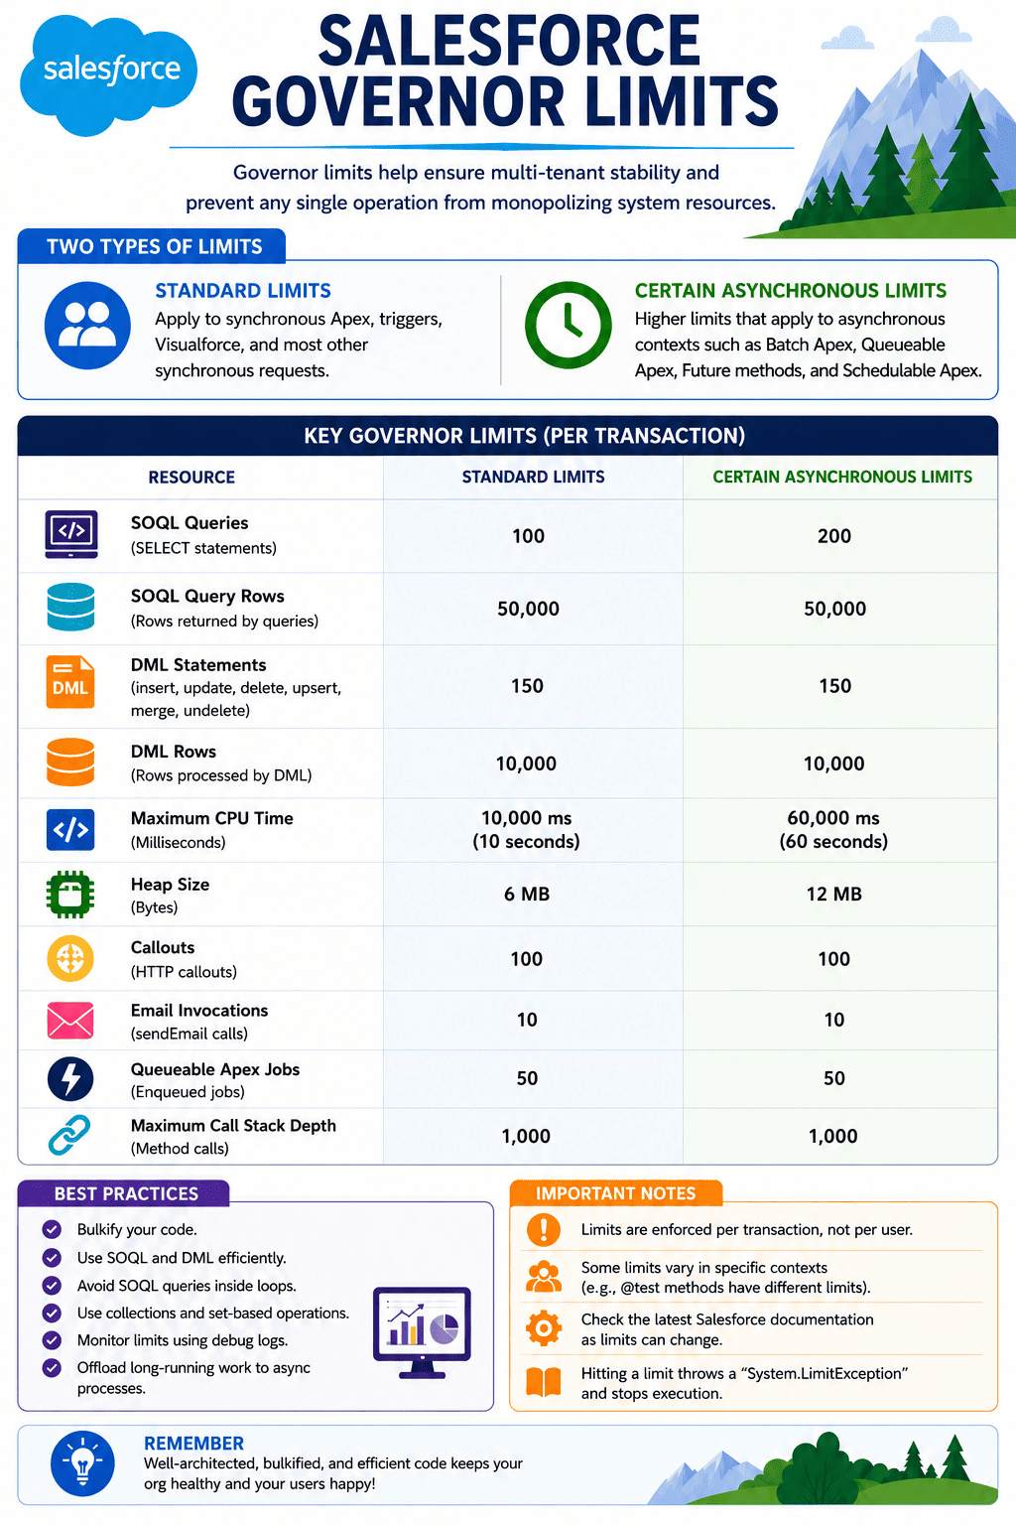This screenshot has width=1016, height=1525.
Task: Click the orange DML Rows database icon
Action: (x=70, y=762)
